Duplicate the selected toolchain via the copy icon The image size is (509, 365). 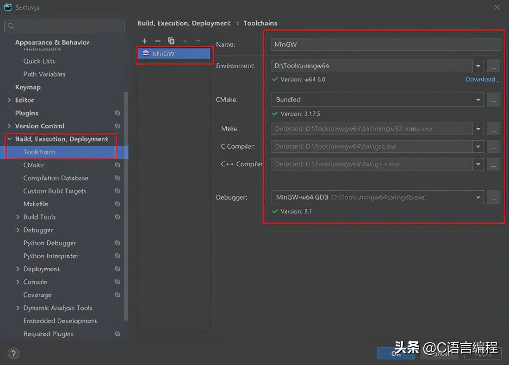click(171, 41)
